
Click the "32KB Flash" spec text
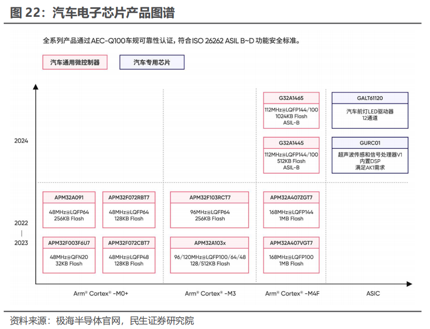coord(69,264)
